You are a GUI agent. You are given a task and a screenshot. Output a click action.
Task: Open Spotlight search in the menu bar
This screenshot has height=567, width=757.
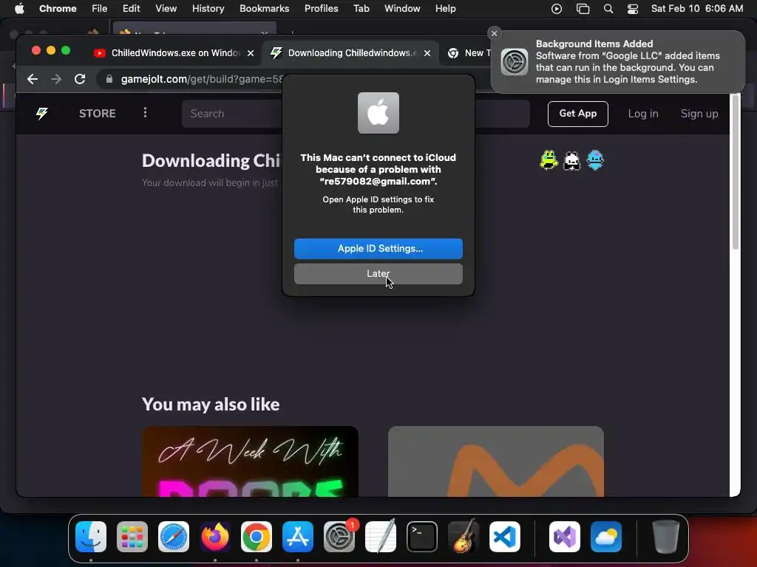608,9
